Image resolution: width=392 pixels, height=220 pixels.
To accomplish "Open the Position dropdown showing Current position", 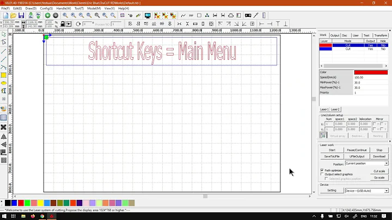I will click(x=367, y=163).
